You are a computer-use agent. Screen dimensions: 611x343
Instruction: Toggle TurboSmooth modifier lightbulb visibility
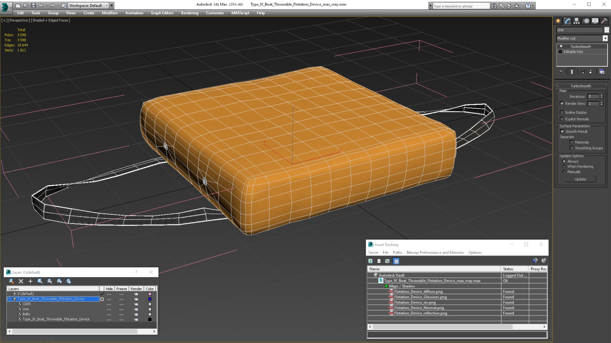(561, 46)
